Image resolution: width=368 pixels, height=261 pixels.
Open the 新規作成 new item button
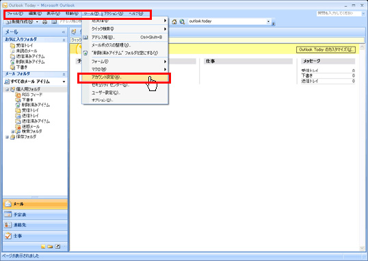tap(19, 22)
